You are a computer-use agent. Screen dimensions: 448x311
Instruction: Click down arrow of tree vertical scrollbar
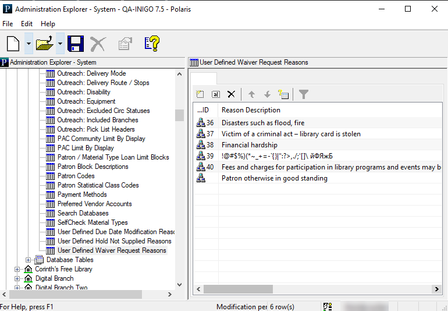pos(179,285)
